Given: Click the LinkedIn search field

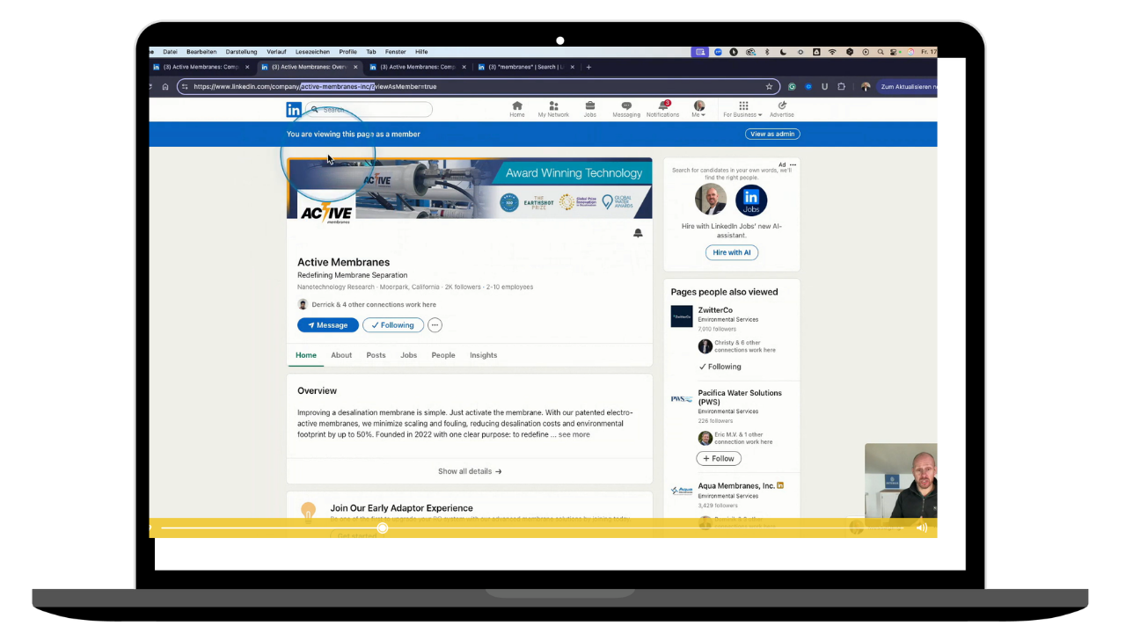Looking at the screenshot, I should [369, 110].
